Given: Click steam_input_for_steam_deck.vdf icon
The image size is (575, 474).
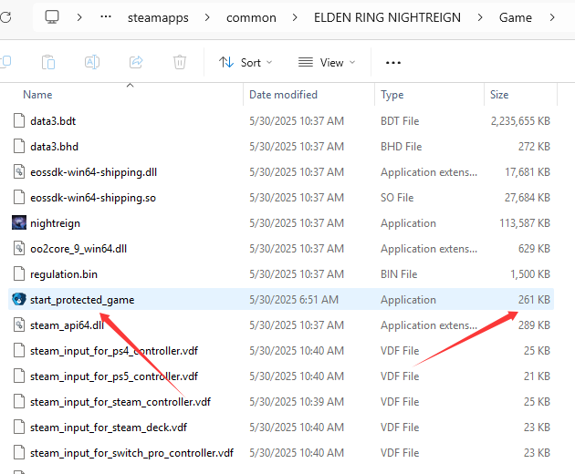Looking at the screenshot, I should pyautogui.click(x=19, y=427).
